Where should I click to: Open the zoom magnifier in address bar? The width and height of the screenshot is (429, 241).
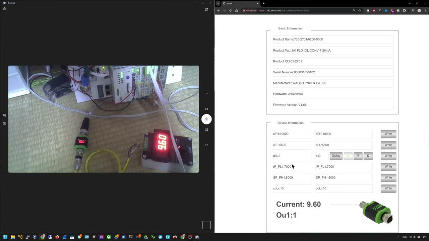[x=354, y=11]
